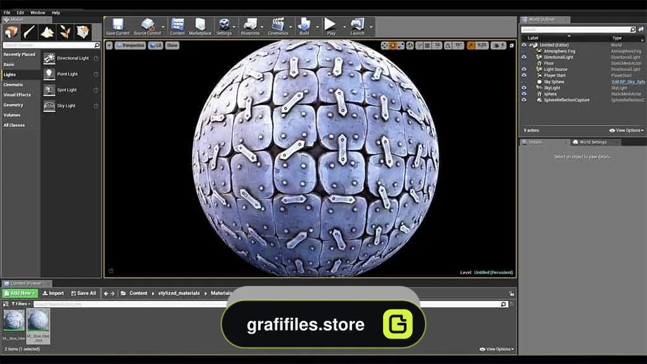Toggle visibility of sphere actor

coord(524,94)
